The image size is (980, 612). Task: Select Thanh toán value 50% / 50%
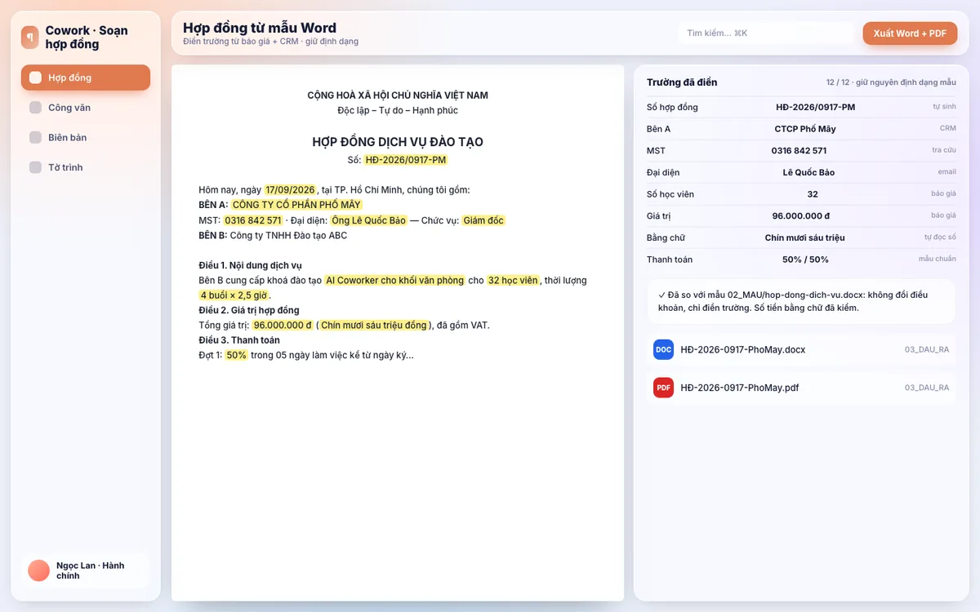805,259
